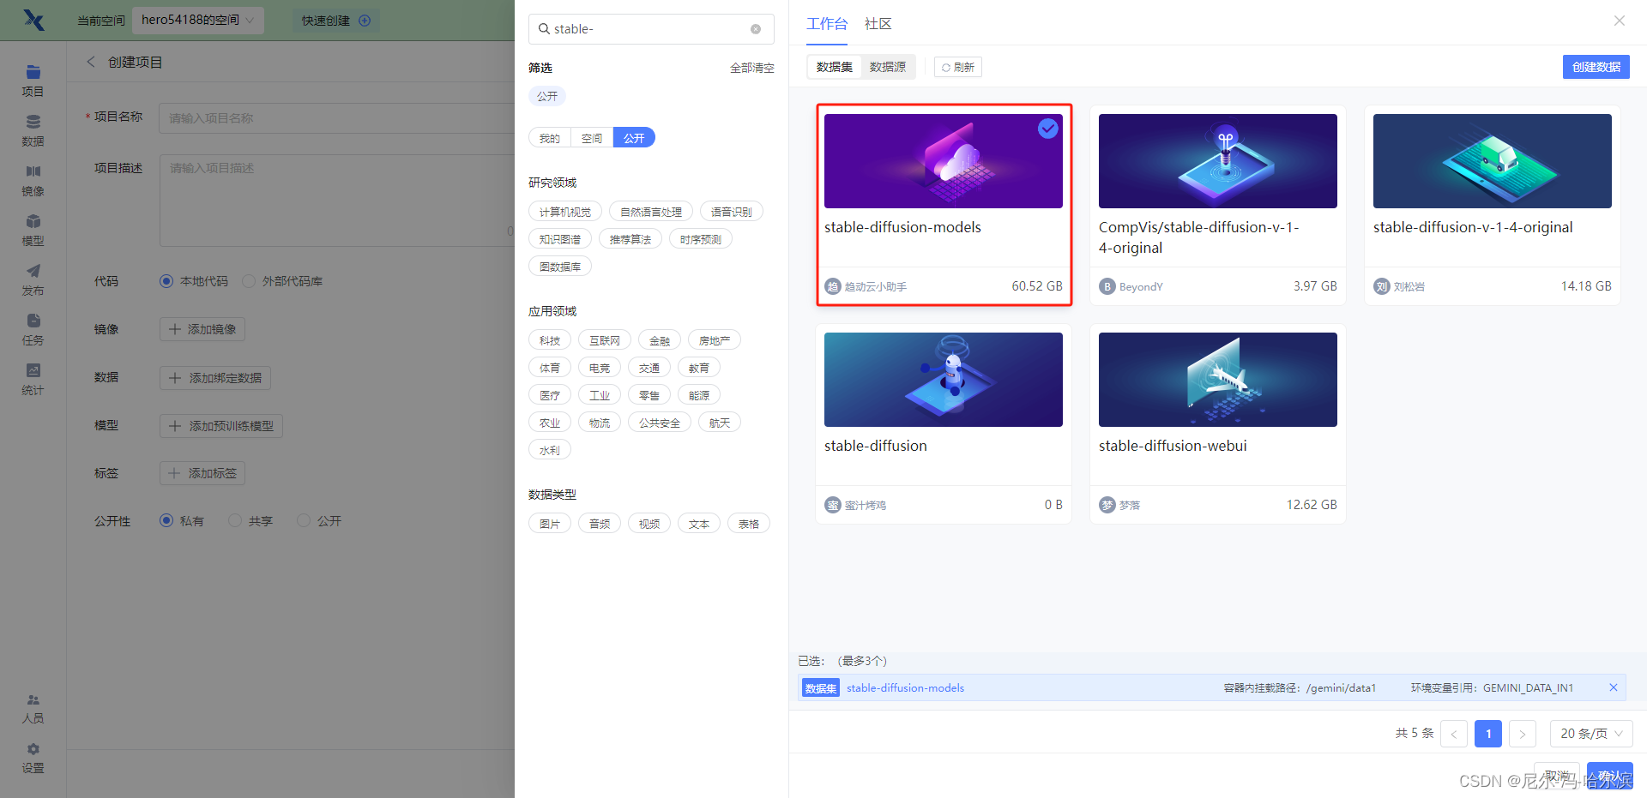Toggle the 互联网 application filter
The image size is (1647, 798).
(605, 340)
